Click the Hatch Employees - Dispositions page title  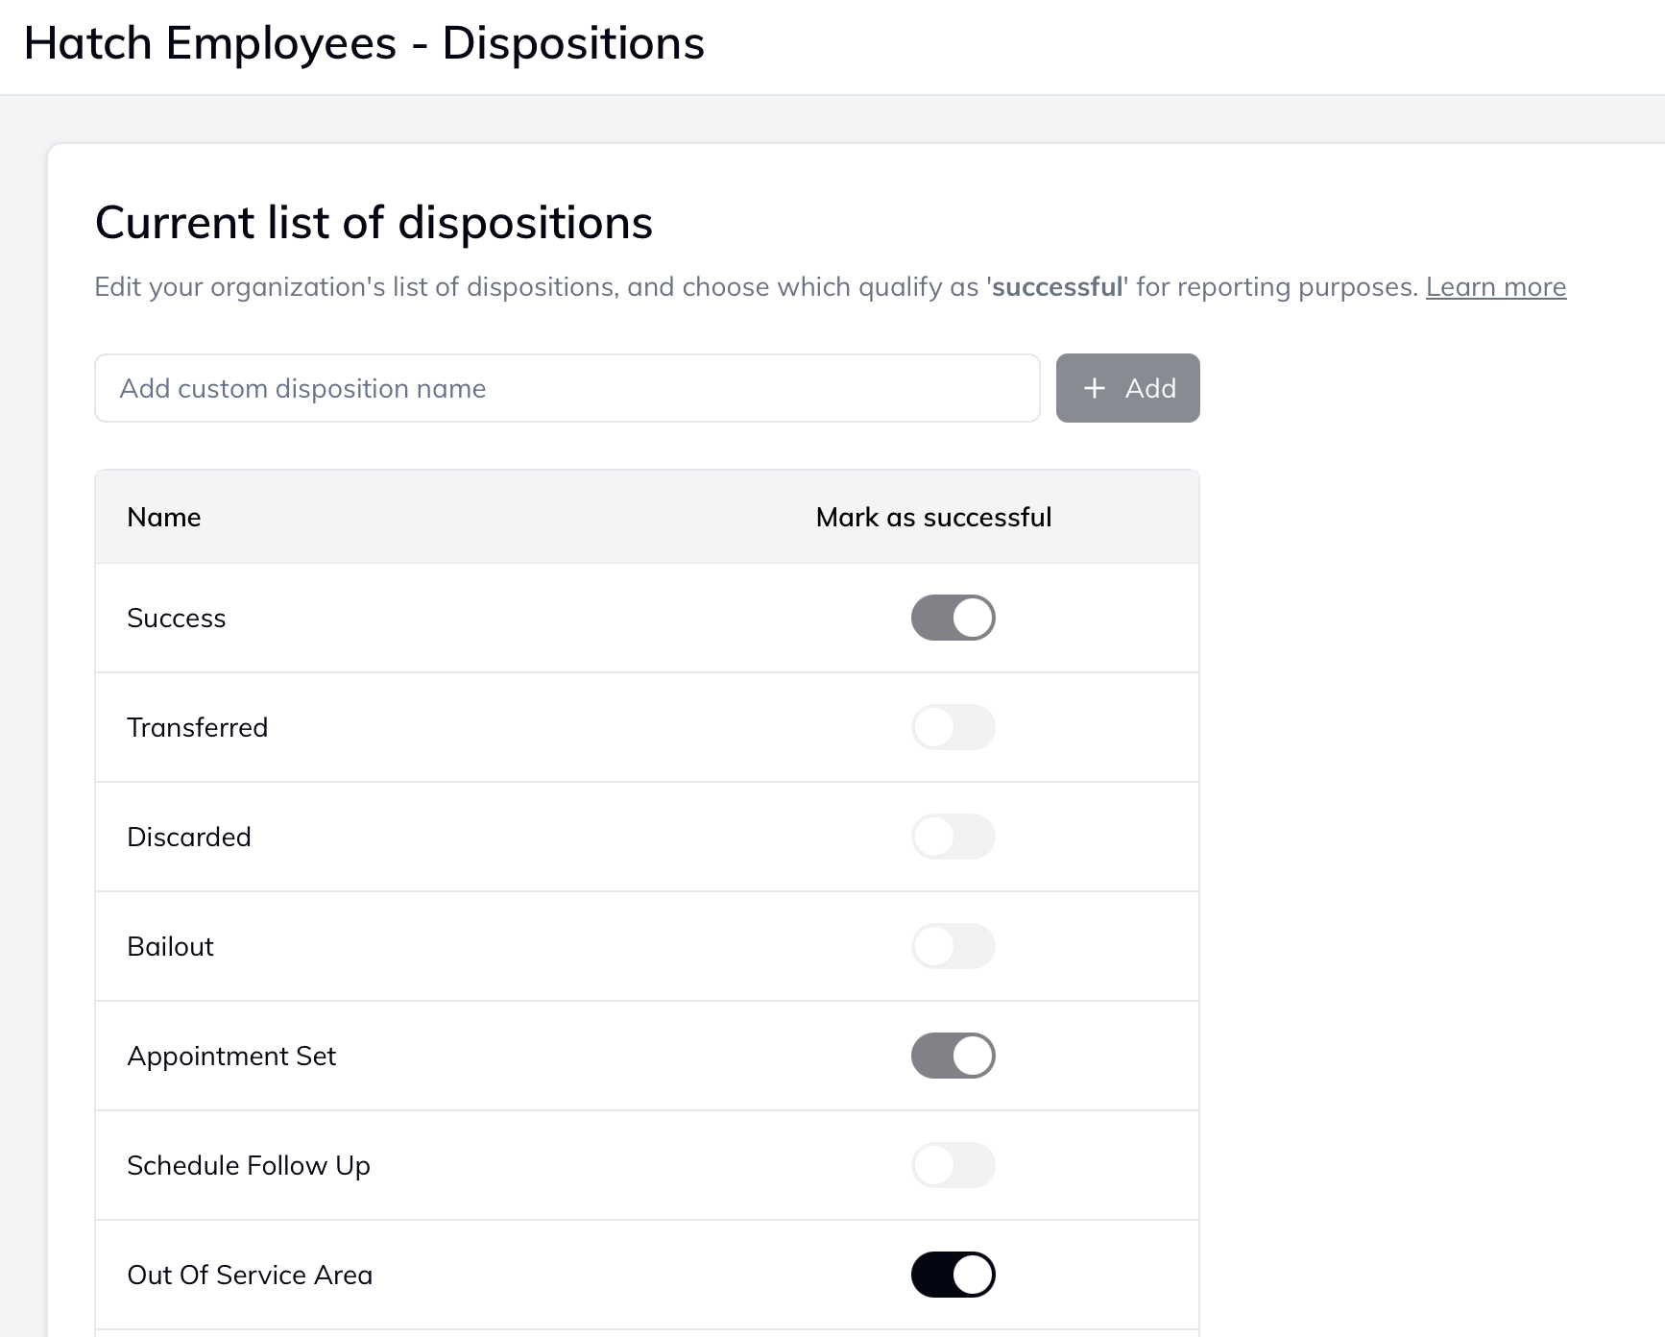click(x=364, y=43)
